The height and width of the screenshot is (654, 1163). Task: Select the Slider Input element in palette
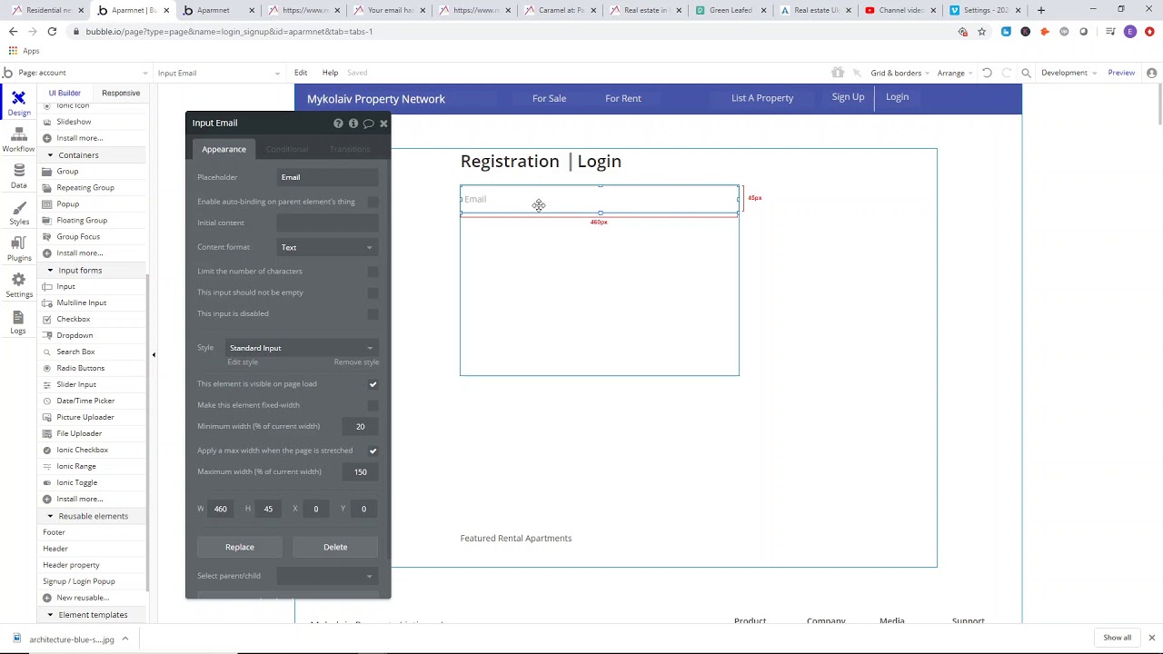(x=76, y=384)
